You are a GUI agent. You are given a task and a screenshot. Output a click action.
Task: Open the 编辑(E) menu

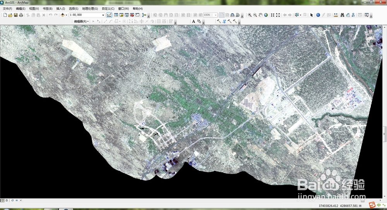tap(21, 9)
